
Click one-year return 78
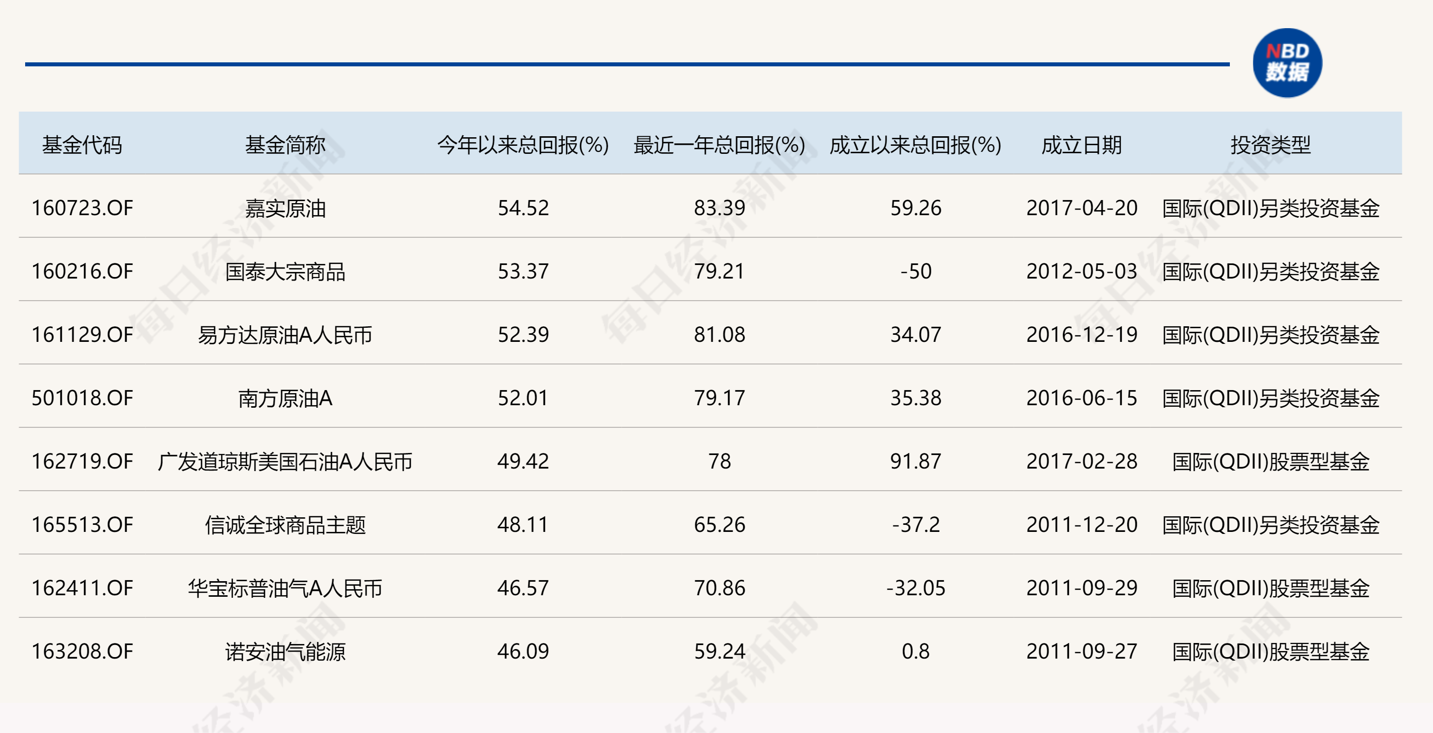coord(720,462)
